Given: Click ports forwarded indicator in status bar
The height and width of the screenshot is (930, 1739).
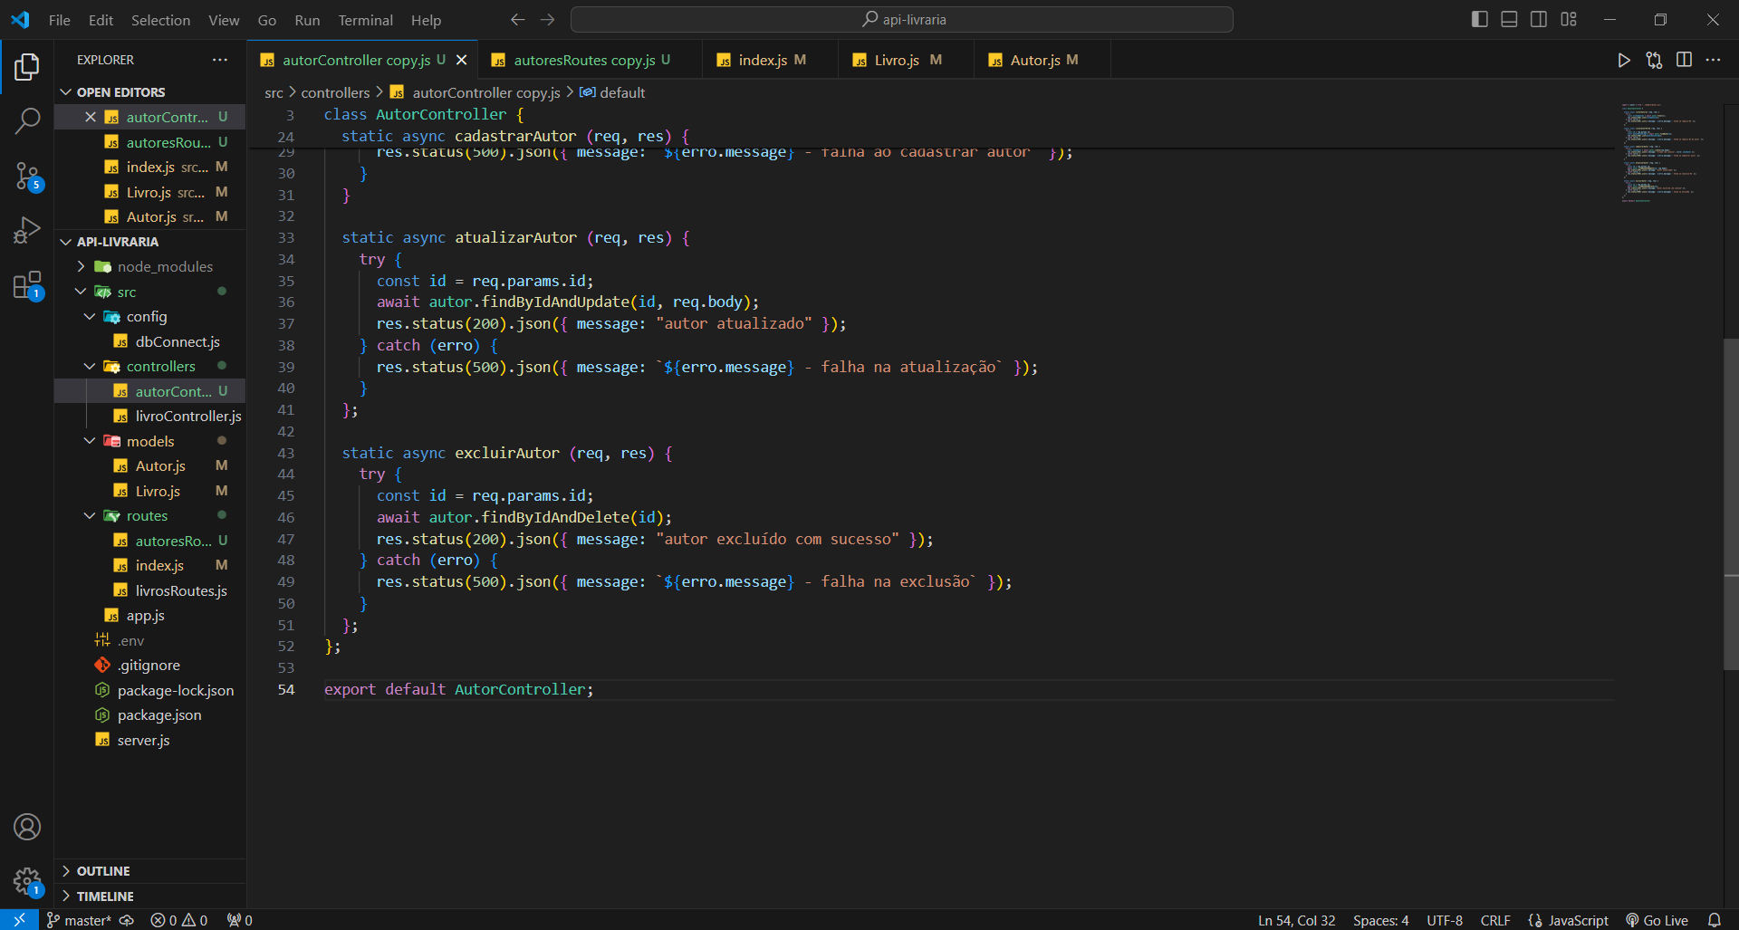Looking at the screenshot, I should (x=240, y=920).
